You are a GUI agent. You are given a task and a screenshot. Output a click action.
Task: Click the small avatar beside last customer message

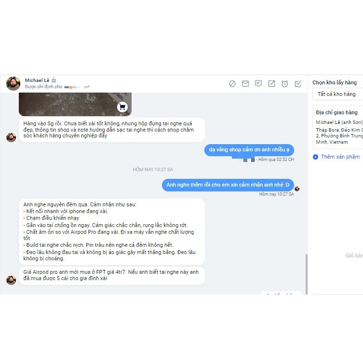[11, 280]
